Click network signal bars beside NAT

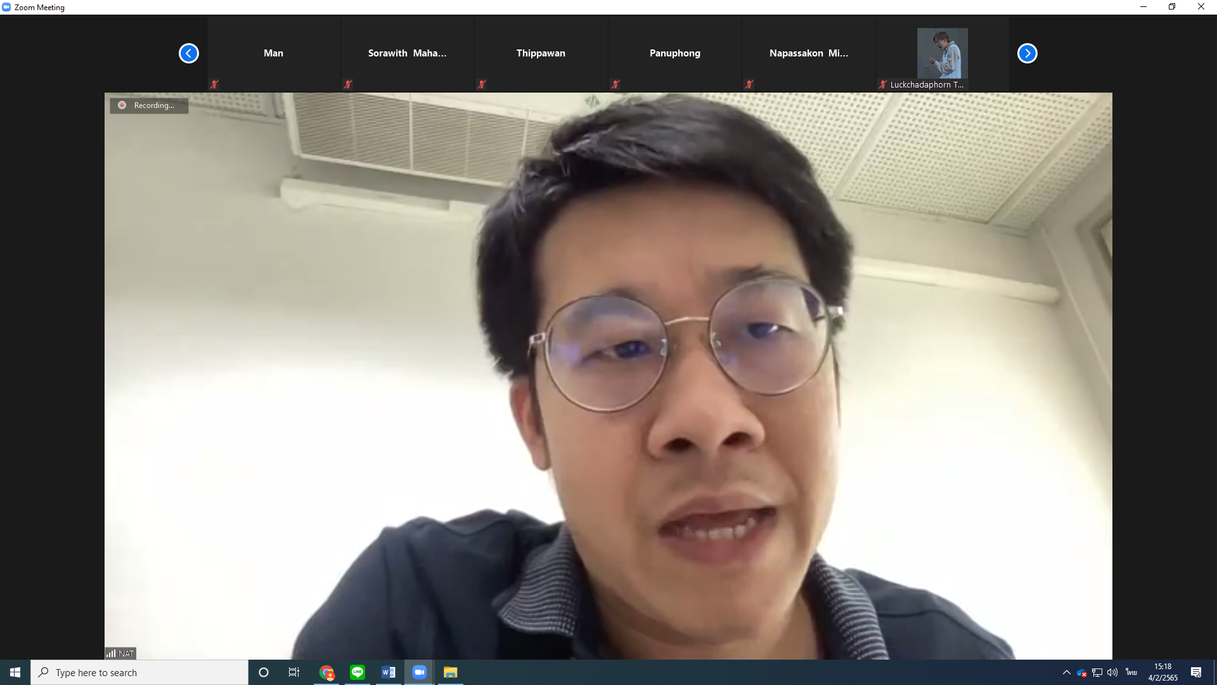point(111,653)
